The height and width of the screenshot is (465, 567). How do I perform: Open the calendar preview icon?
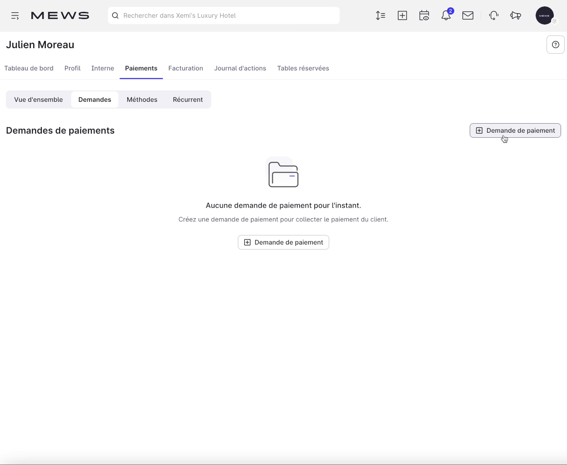424,16
